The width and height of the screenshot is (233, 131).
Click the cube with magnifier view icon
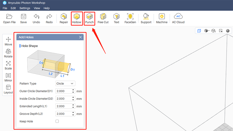[x=214, y=31]
